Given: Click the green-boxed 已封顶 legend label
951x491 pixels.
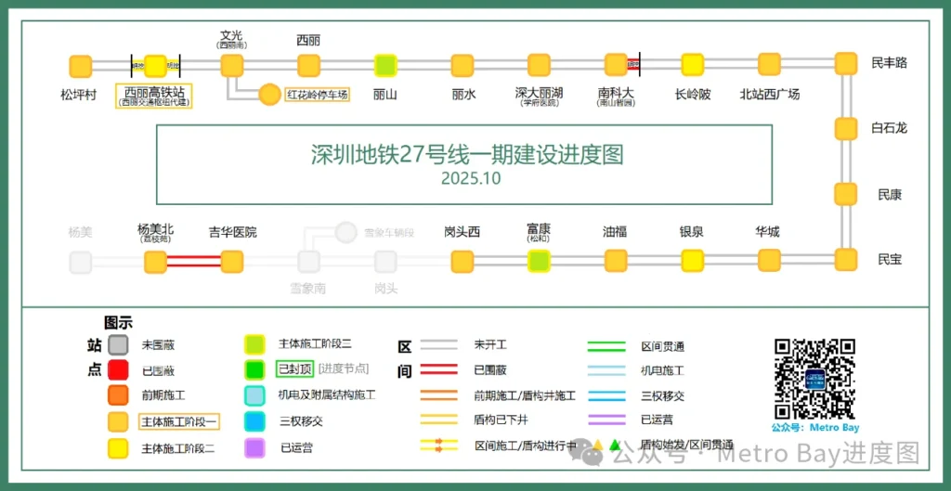Looking at the screenshot, I should (295, 368).
